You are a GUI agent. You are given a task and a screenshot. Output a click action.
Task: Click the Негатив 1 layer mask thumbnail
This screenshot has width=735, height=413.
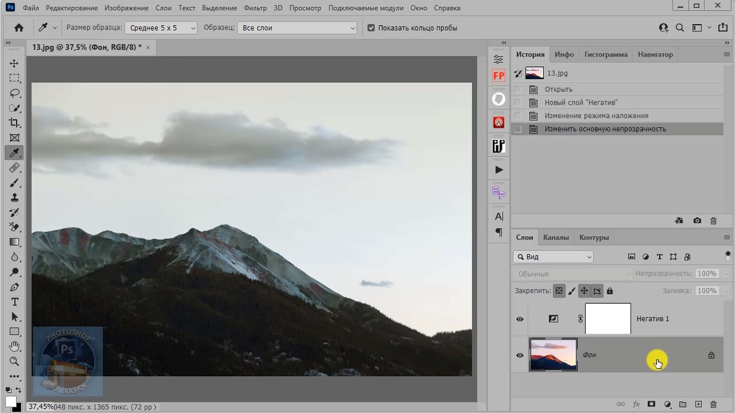tap(608, 319)
